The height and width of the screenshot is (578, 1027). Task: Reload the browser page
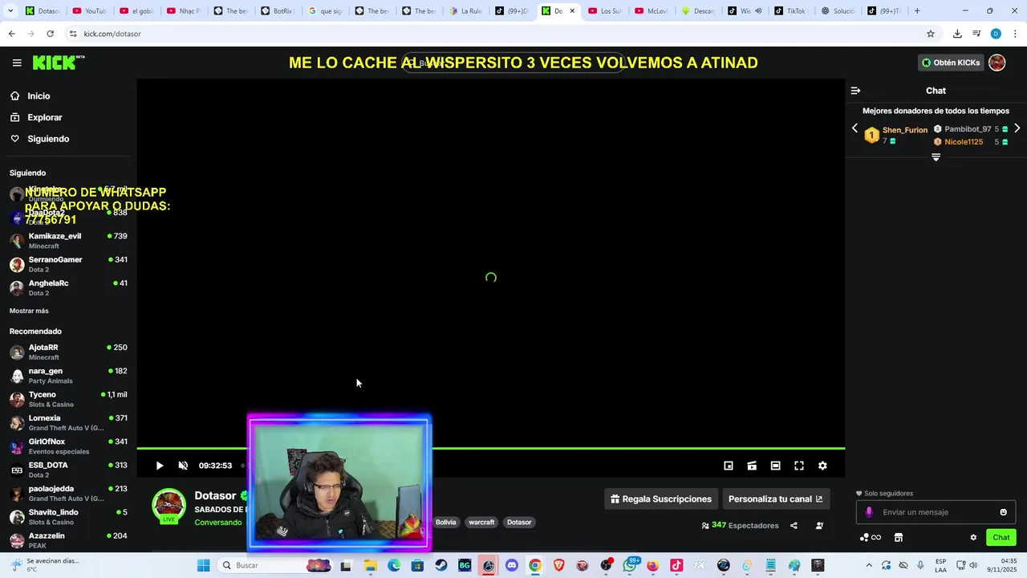50,34
